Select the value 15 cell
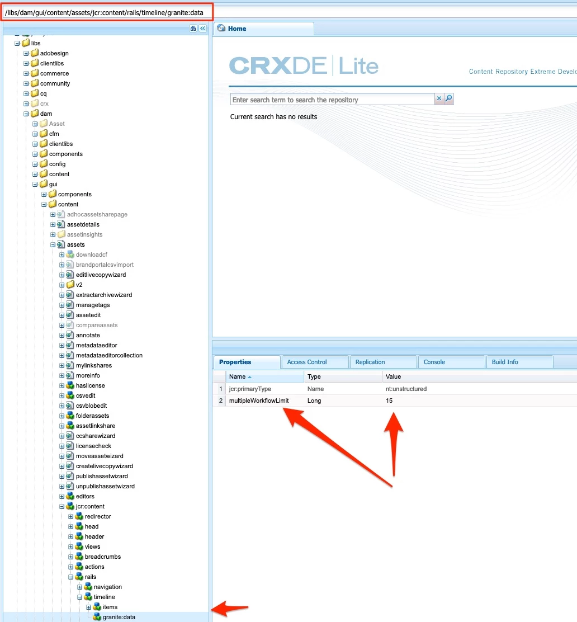 480,400
